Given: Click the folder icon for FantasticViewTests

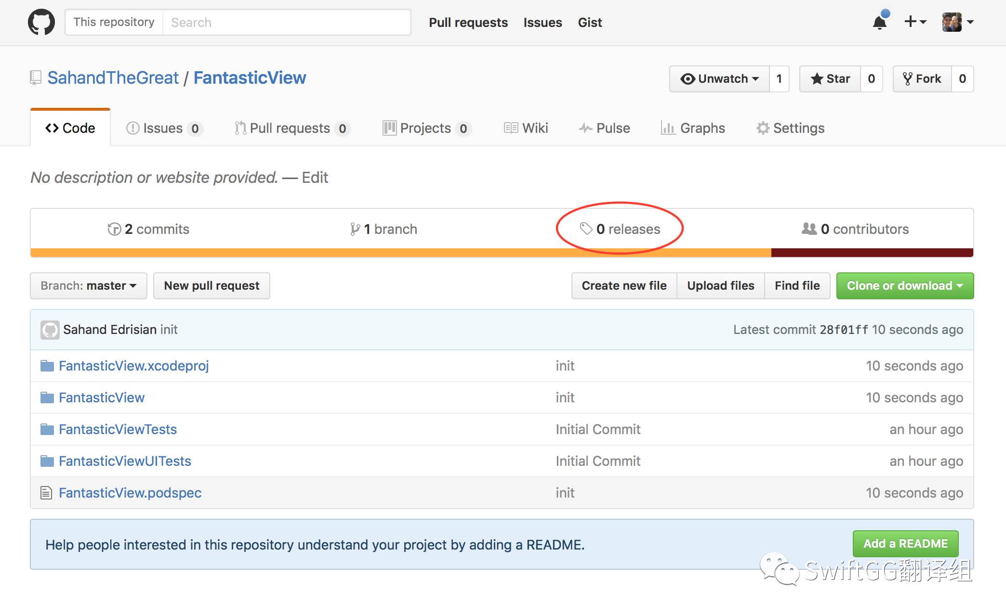Looking at the screenshot, I should [47, 429].
